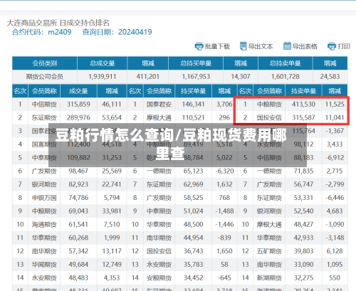Select the total short value 1,601,728
The image size is (356, 291).
(x=286, y=77)
